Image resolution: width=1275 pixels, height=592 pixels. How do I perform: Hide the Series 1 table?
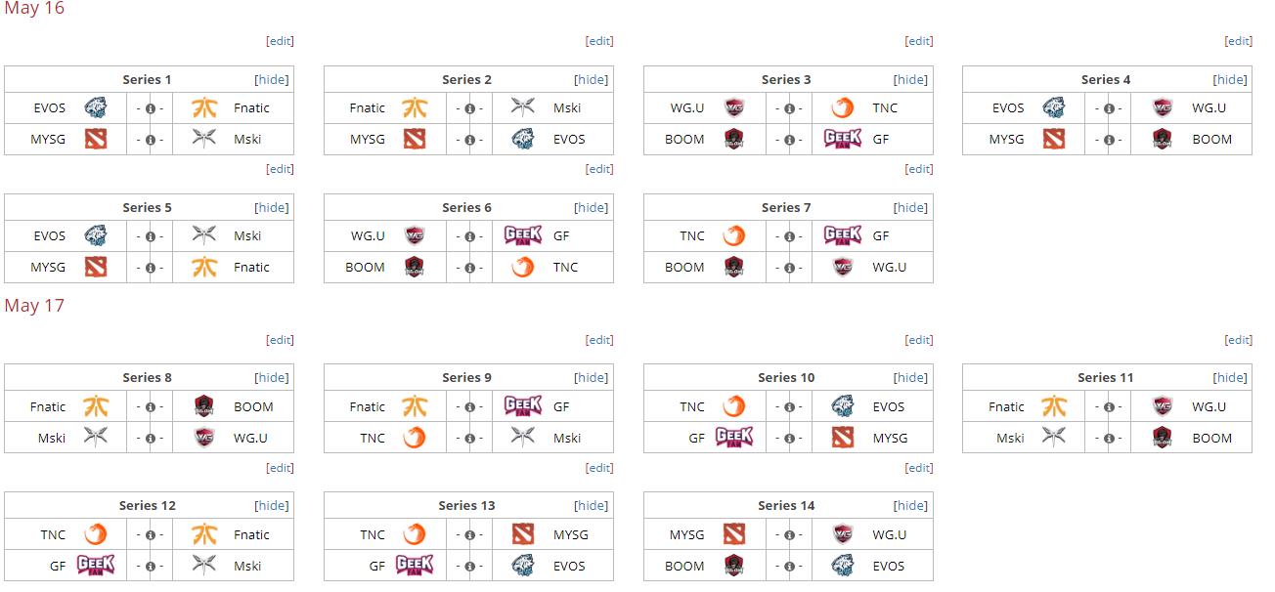pos(272,80)
